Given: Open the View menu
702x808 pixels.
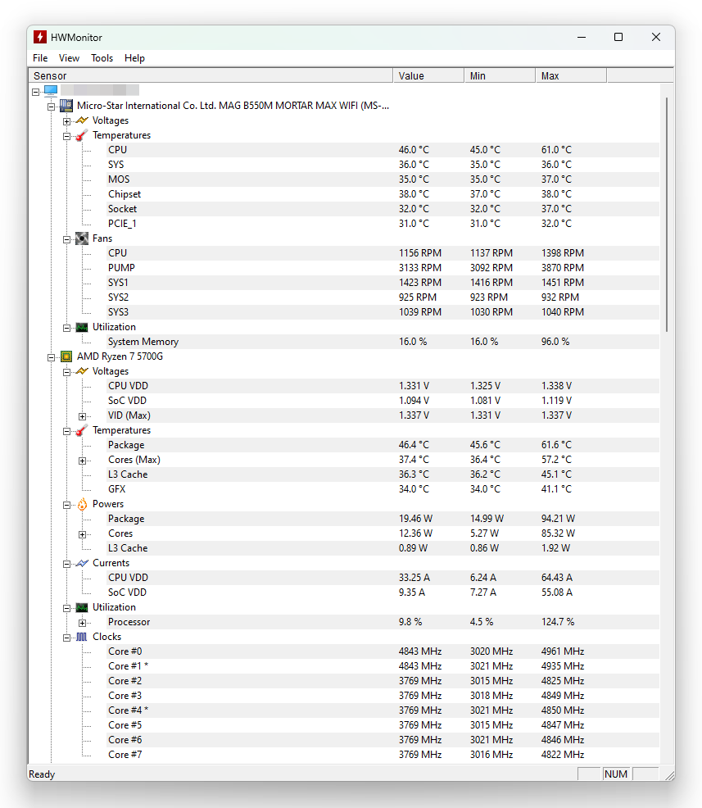Looking at the screenshot, I should (69, 58).
